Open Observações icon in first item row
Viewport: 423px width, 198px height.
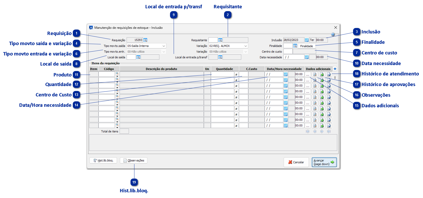pos(315,74)
